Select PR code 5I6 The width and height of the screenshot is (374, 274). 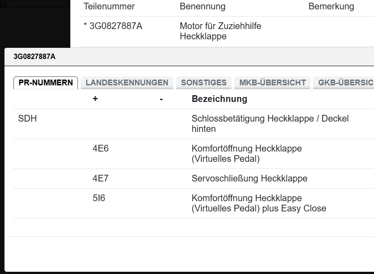point(99,198)
